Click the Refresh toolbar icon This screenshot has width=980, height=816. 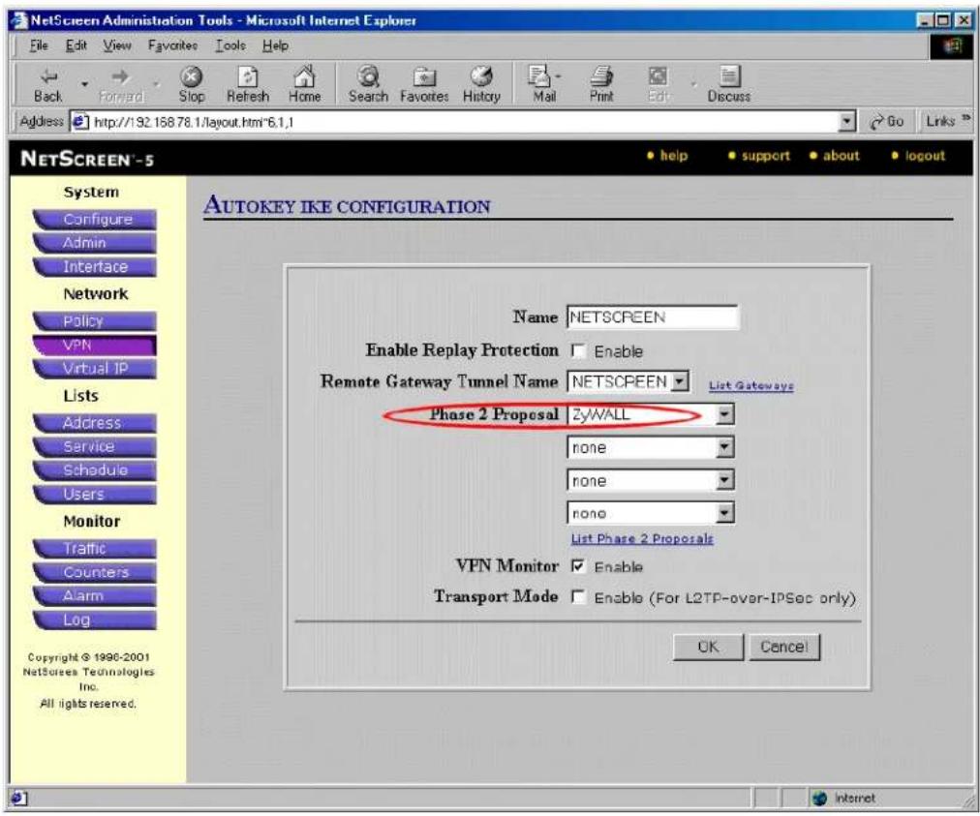(x=248, y=76)
